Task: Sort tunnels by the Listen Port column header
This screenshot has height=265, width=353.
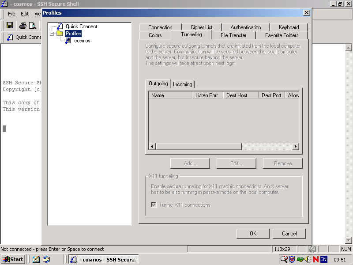Action: click(207, 95)
